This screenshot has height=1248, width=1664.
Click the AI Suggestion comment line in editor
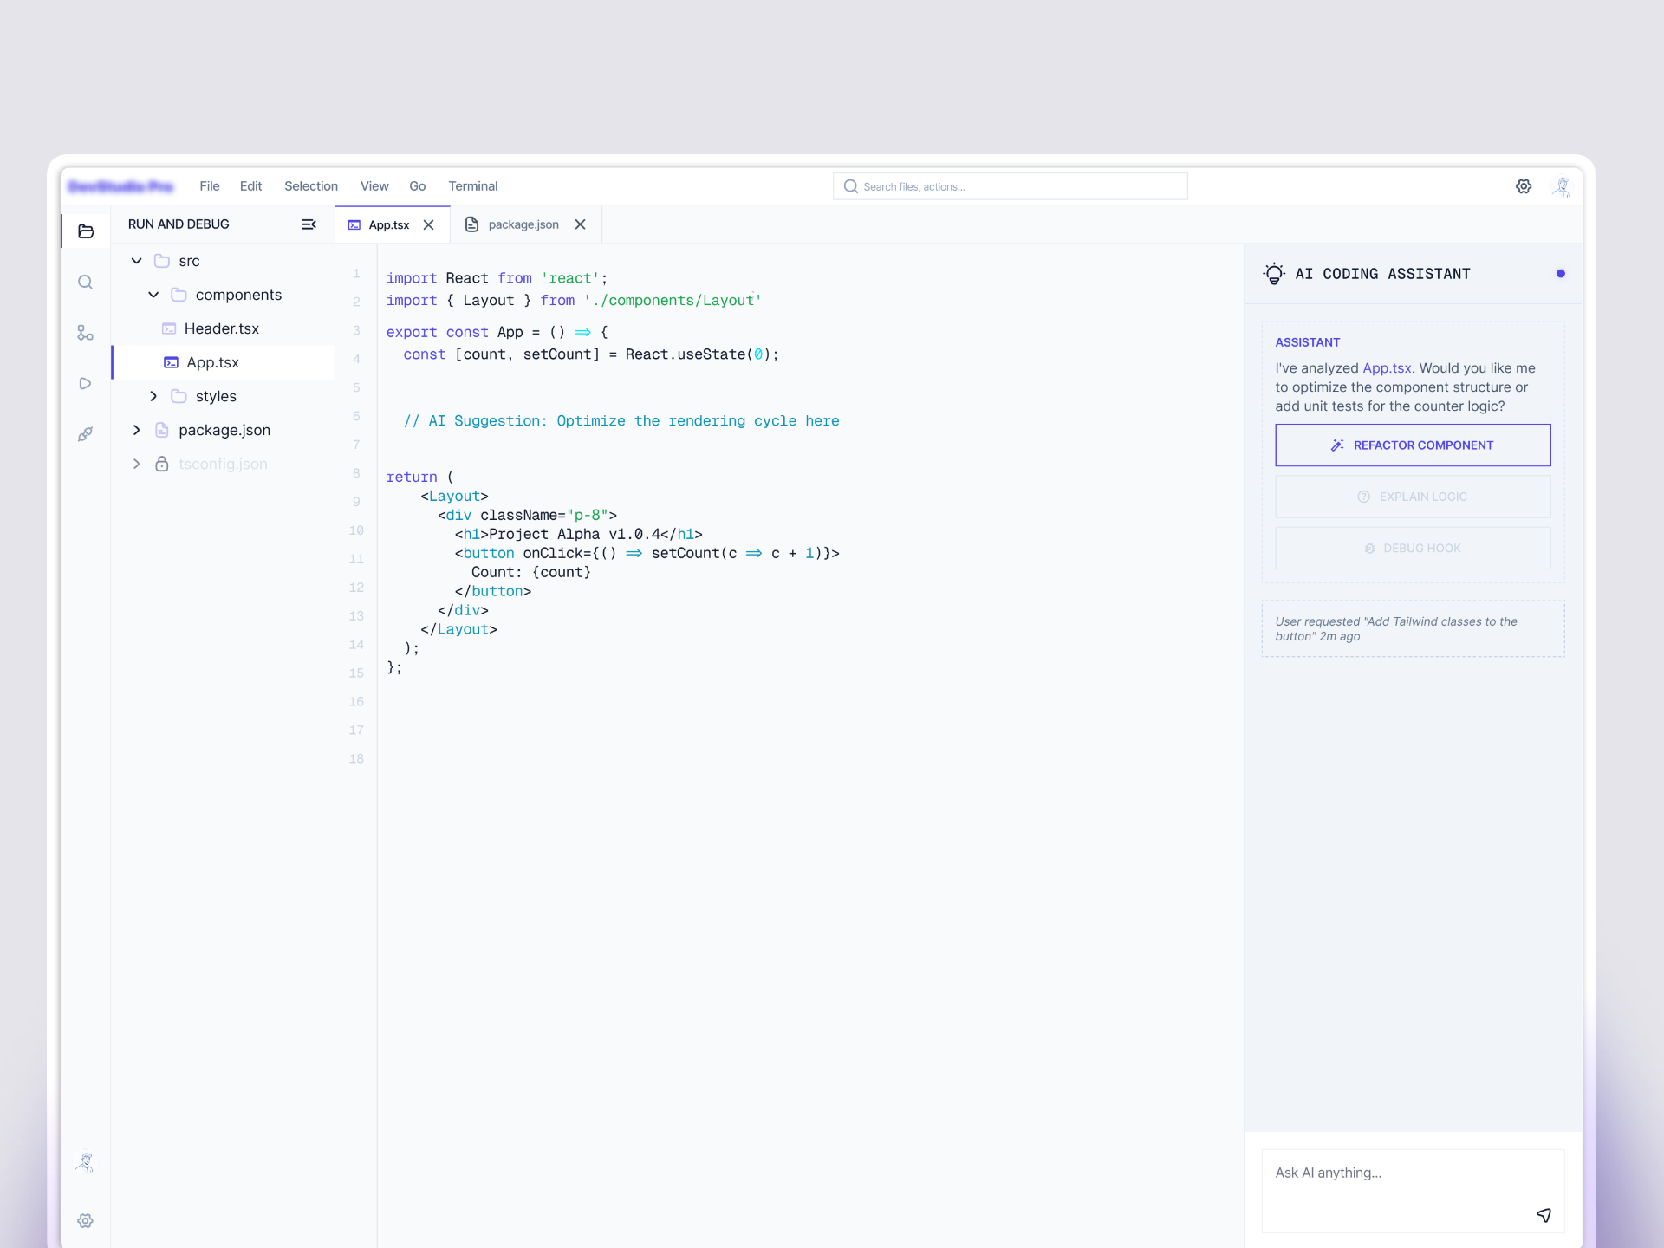pos(621,421)
